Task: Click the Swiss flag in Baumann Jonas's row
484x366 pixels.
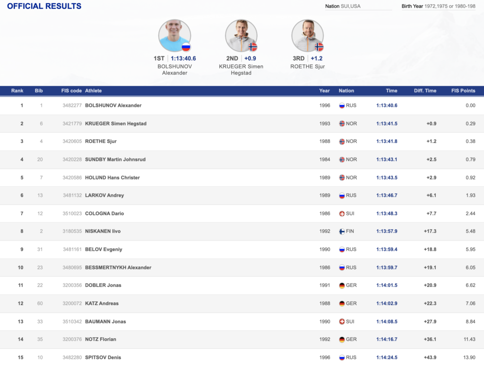Action: (x=342, y=322)
